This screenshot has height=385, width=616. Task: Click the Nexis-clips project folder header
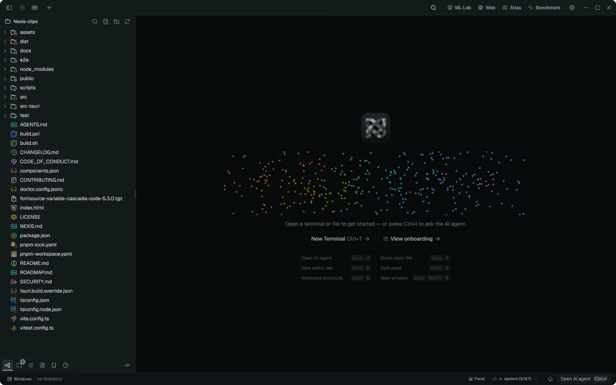[x=21, y=22]
